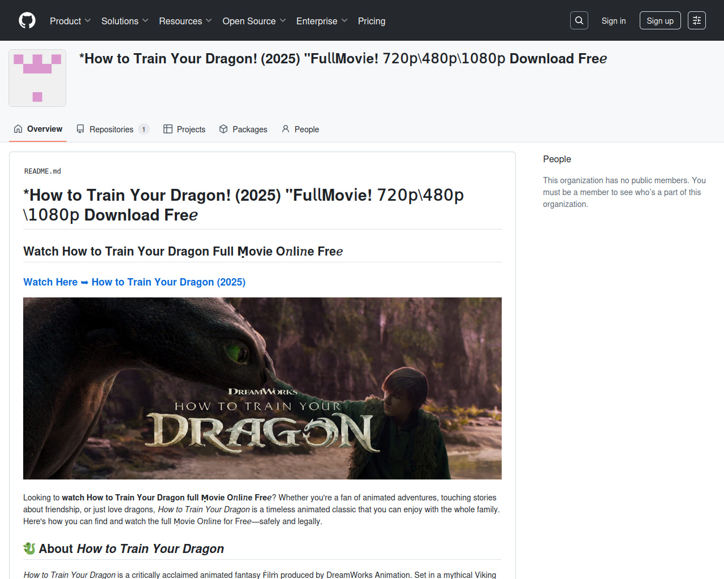This screenshot has height=579, width=724.
Task: Click the Packages cube icon
Action: pyautogui.click(x=223, y=129)
